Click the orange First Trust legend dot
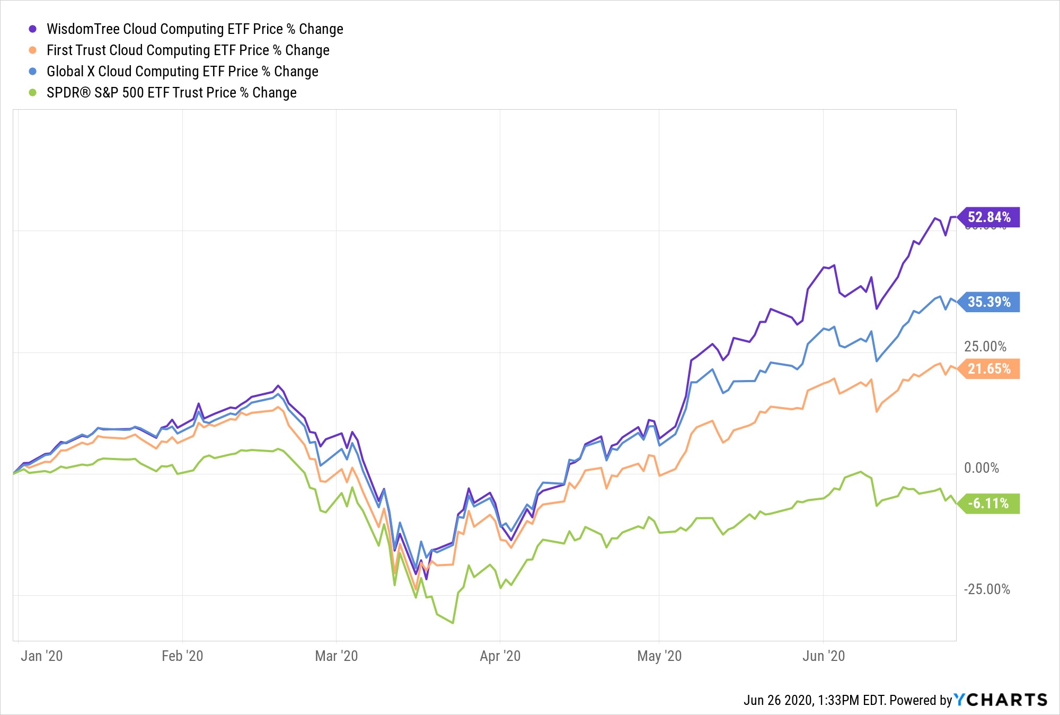This screenshot has width=1060, height=715. [33, 50]
